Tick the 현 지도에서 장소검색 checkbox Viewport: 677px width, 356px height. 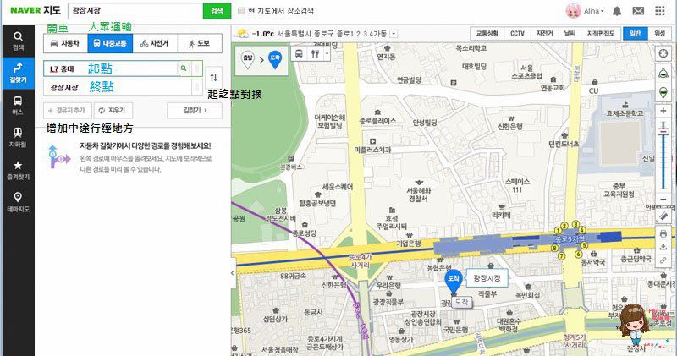(x=241, y=11)
